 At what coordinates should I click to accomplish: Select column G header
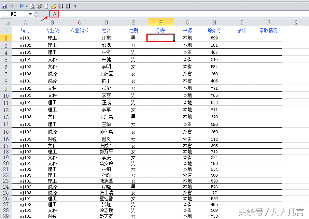point(188,22)
